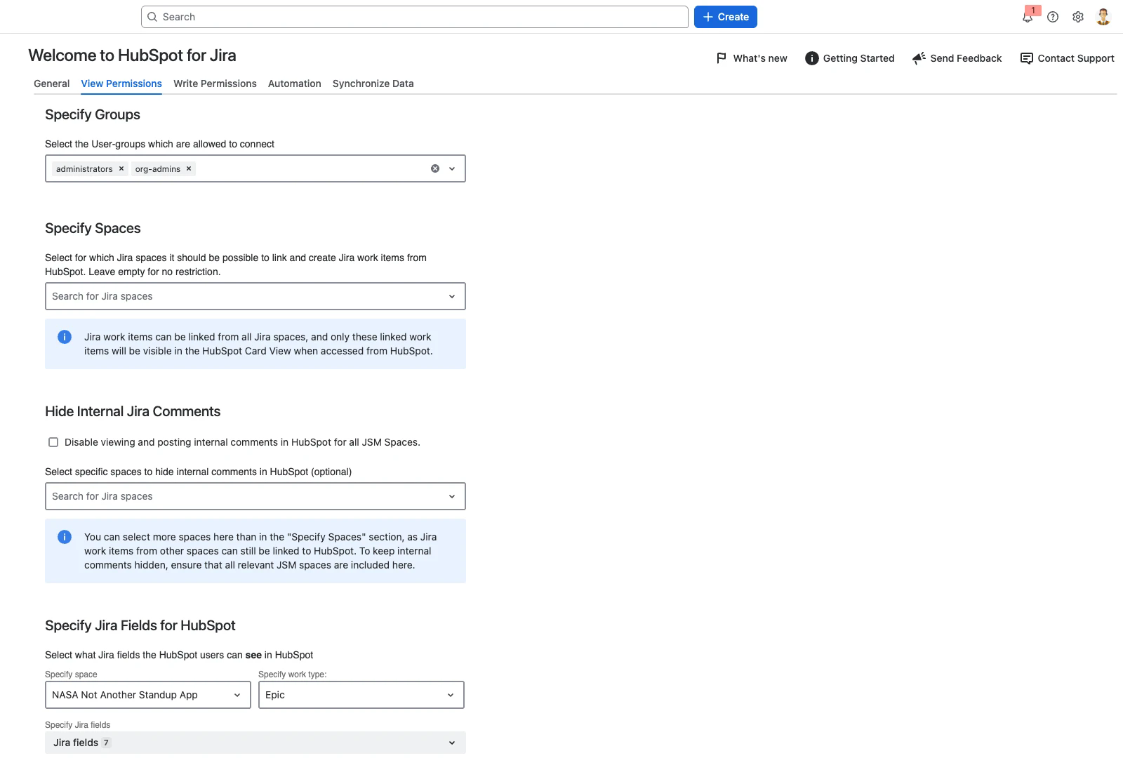Tick the Disable internal comments checkbox

coord(53,442)
